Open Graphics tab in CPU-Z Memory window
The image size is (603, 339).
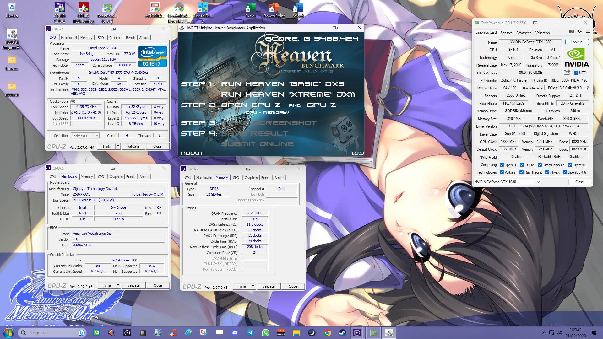(251, 178)
